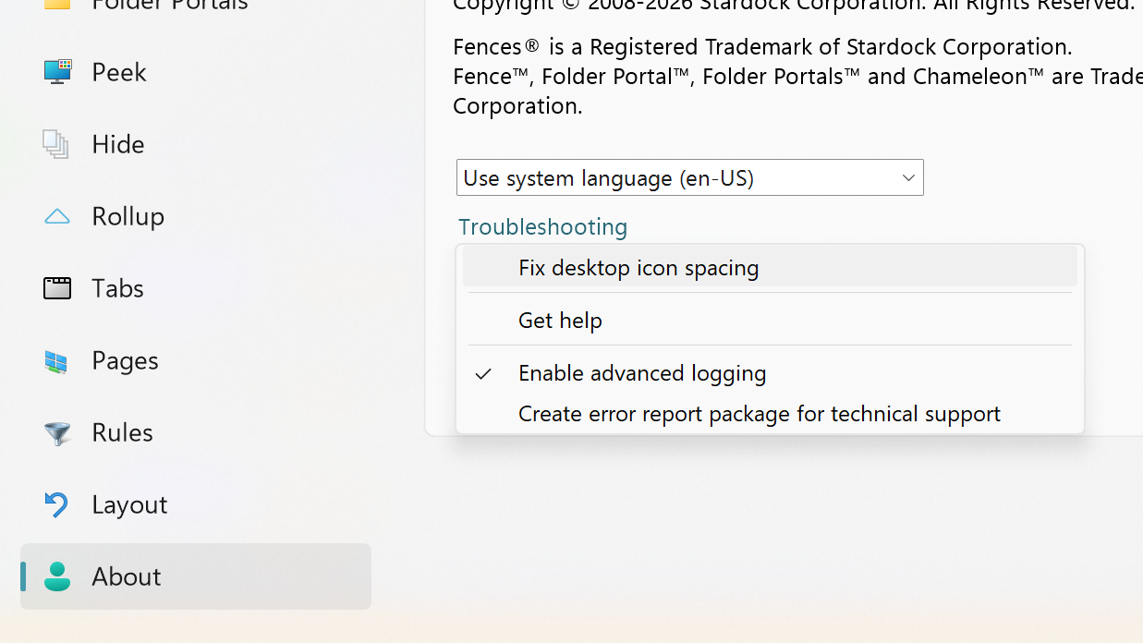Screen dimensions: 1143x643
Task: Click the Layout undo arrow icon
Action: click(x=57, y=504)
